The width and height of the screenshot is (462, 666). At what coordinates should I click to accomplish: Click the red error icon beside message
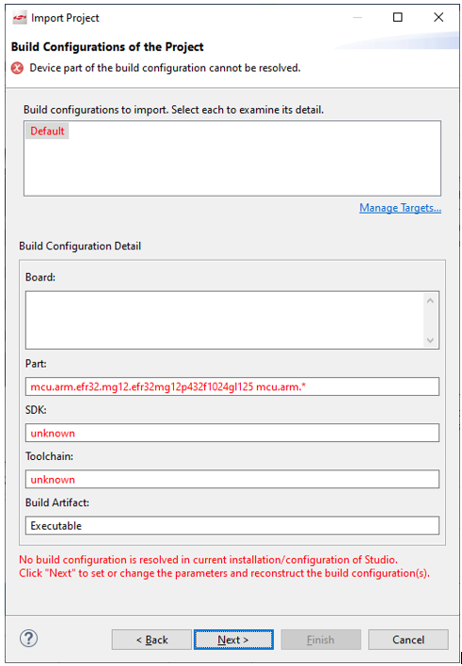(18, 68)
